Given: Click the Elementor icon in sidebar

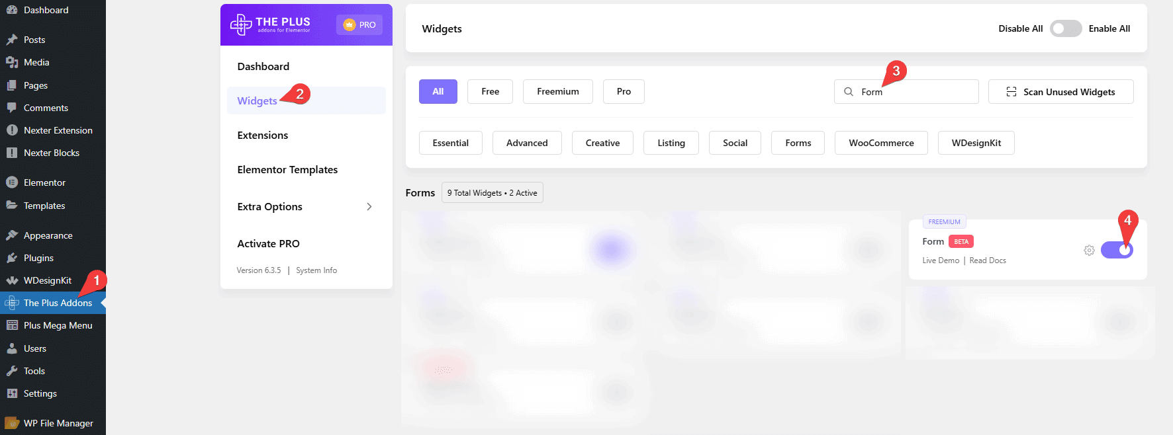Looking at the screenshot, I should 11,182.
